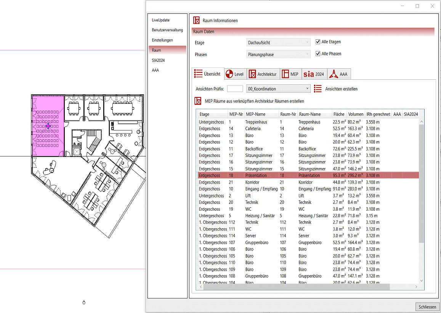Click the Architektur tab icon
This screenshot has width=441, height=313.
pos(252,74)
